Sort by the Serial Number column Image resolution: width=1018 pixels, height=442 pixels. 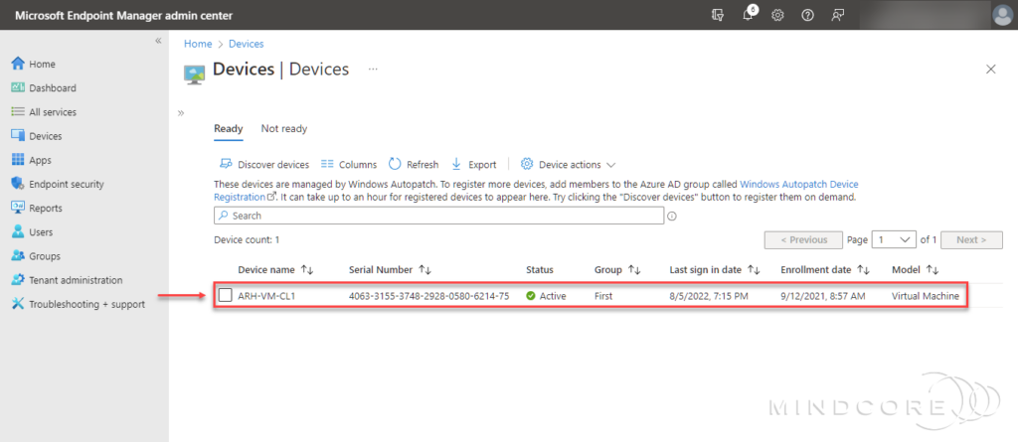390,269
